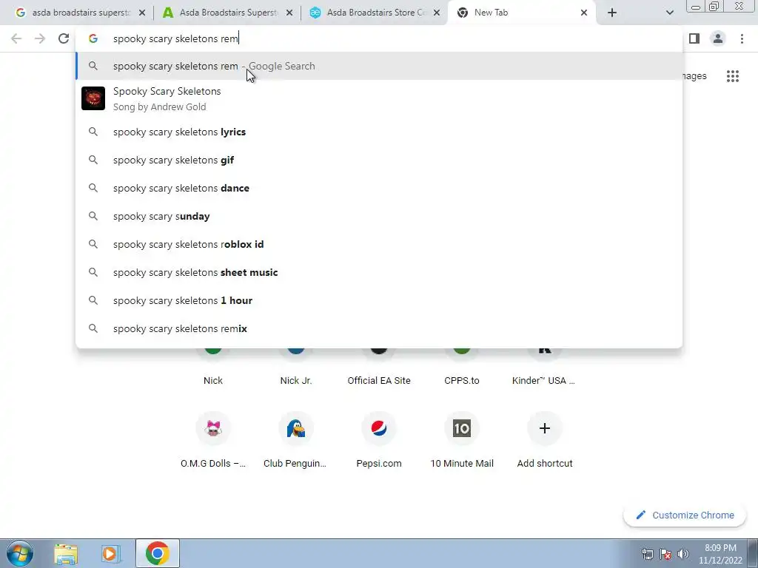Select 'spooky scary skeletons gif' suggestion

(379, 160)
